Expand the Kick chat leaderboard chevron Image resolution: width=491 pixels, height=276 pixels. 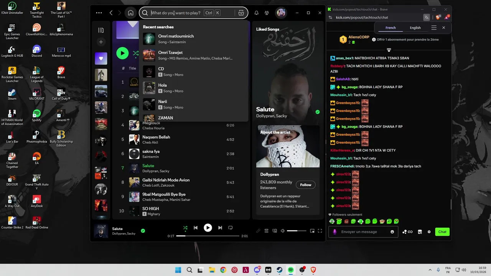click(x=389, y=50)
